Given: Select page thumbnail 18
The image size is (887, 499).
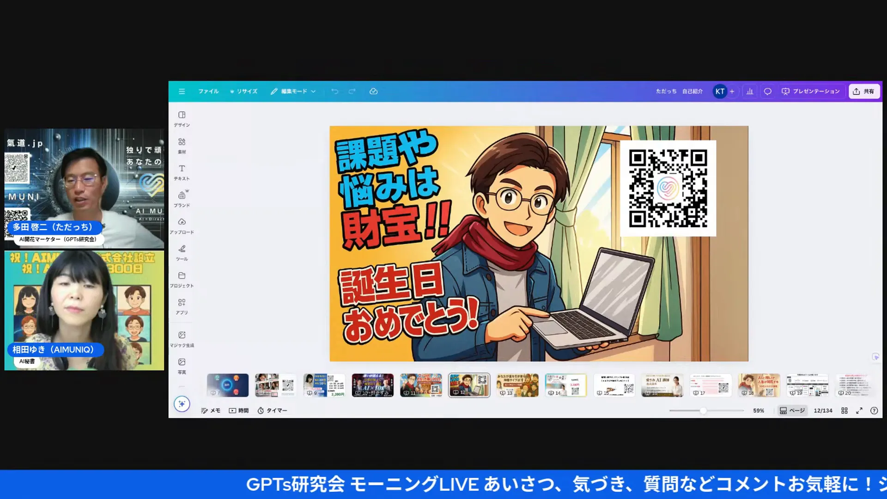Looking at the screenshot, I should point(759,385).
